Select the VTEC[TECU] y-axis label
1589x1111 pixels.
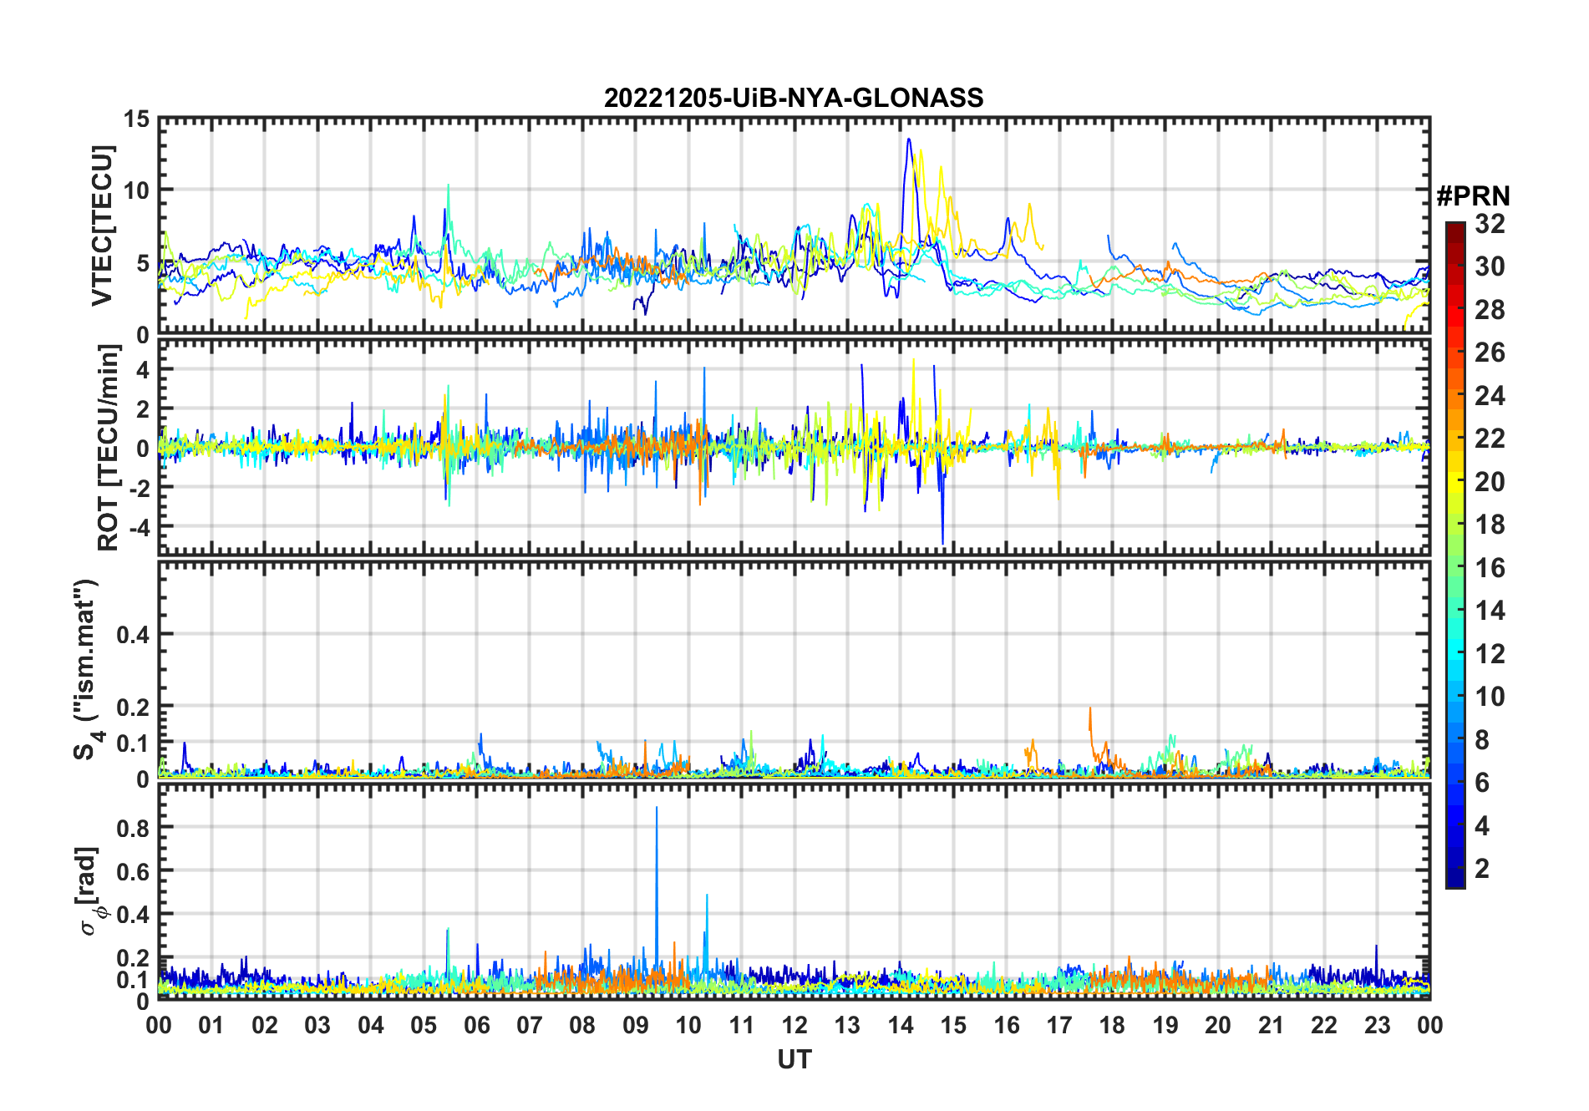pos(102,226)
